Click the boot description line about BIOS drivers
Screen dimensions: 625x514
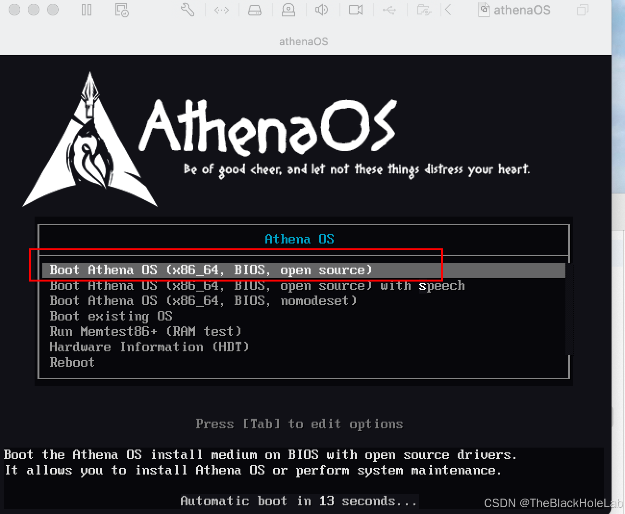(x=260, y=455)
